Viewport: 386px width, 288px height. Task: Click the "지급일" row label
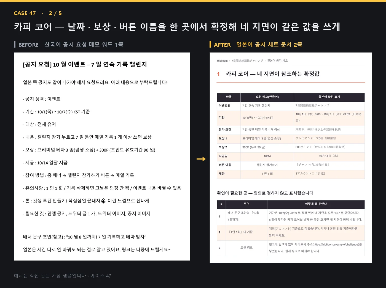223,156
